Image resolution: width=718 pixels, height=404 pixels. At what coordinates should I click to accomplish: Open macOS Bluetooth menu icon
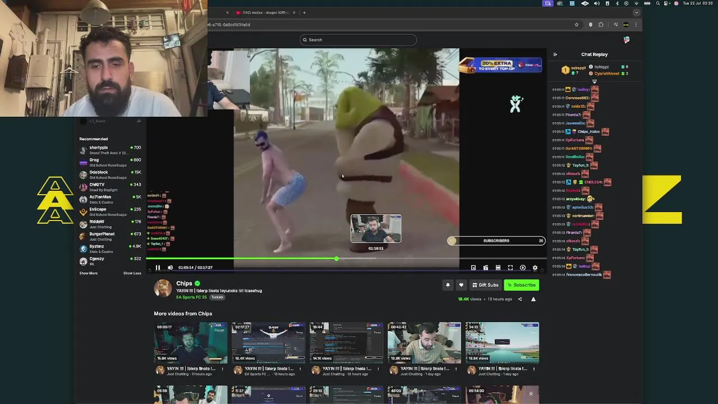617,3
